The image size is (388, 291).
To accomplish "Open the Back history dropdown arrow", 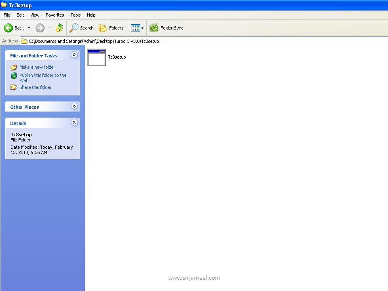I will tap(29, 28).
